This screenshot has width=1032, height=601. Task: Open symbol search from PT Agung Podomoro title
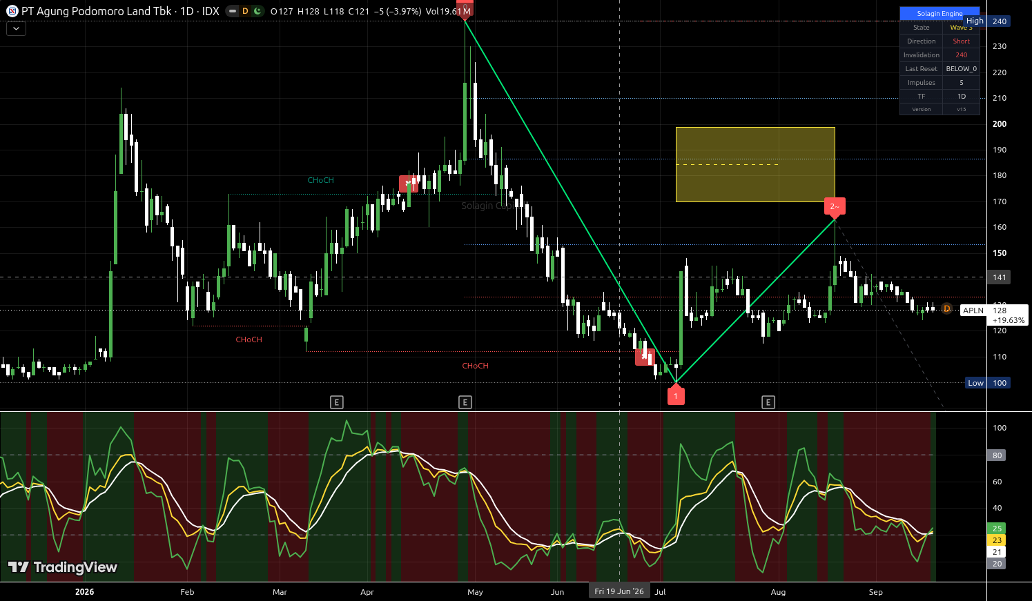pyautogui.click(x=97, y=11)
